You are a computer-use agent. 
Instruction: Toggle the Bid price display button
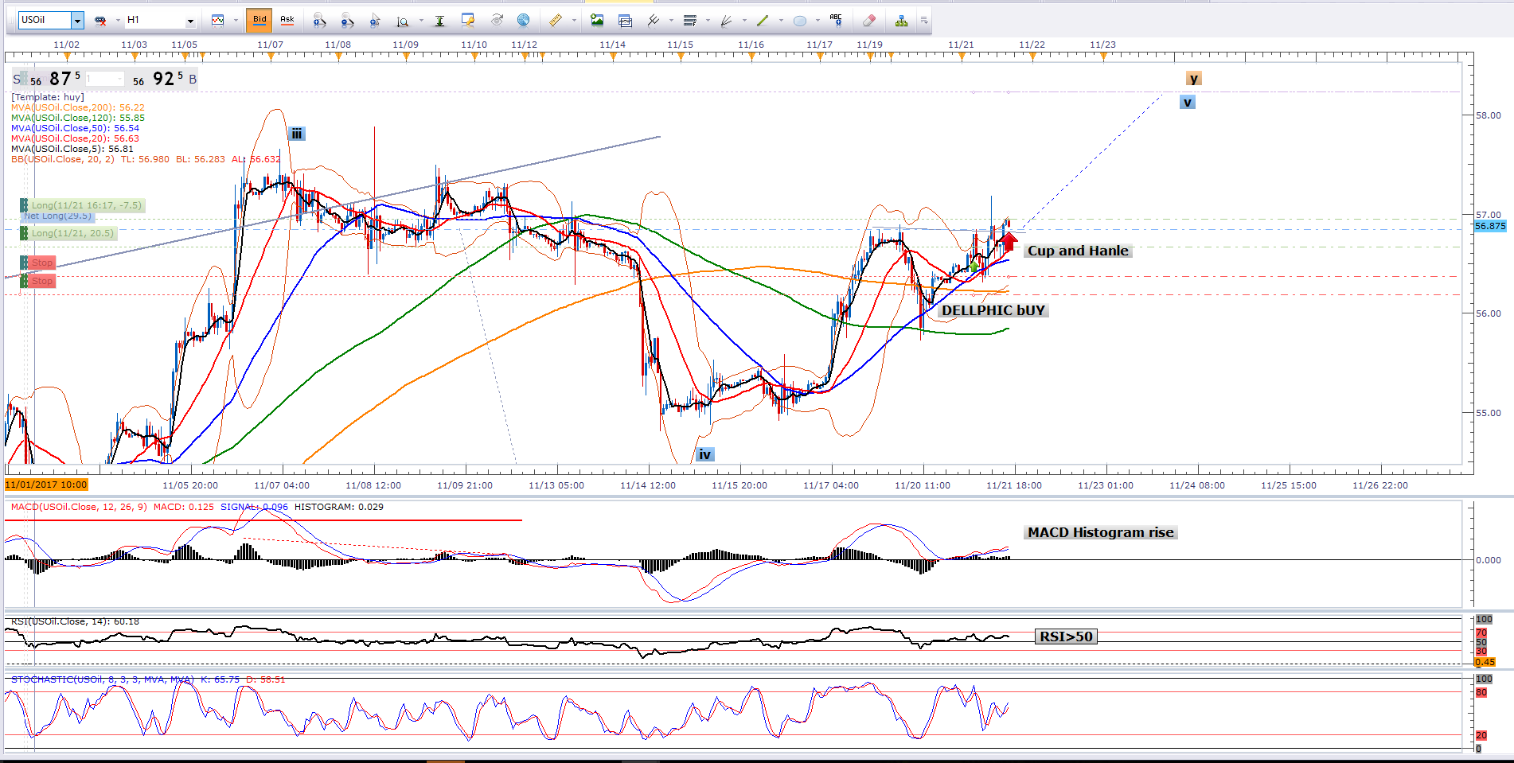(259, 20)
